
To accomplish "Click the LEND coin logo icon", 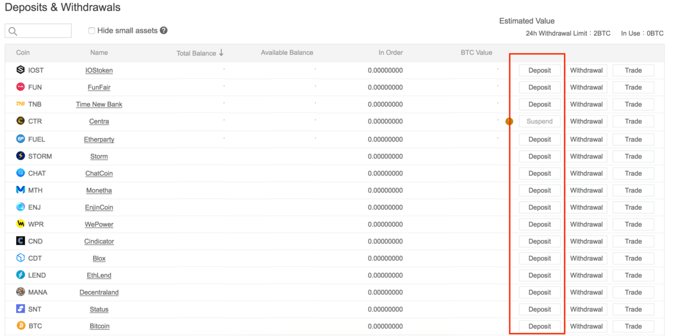I will coord(21,275).
